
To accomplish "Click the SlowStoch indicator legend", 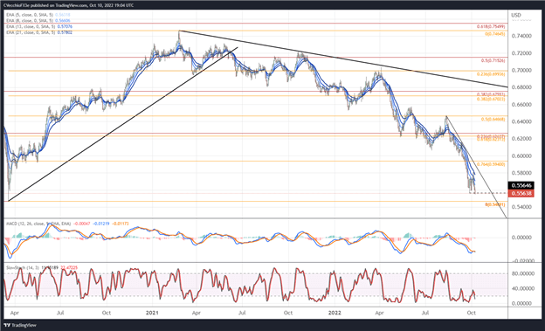I will click(42, 268).
